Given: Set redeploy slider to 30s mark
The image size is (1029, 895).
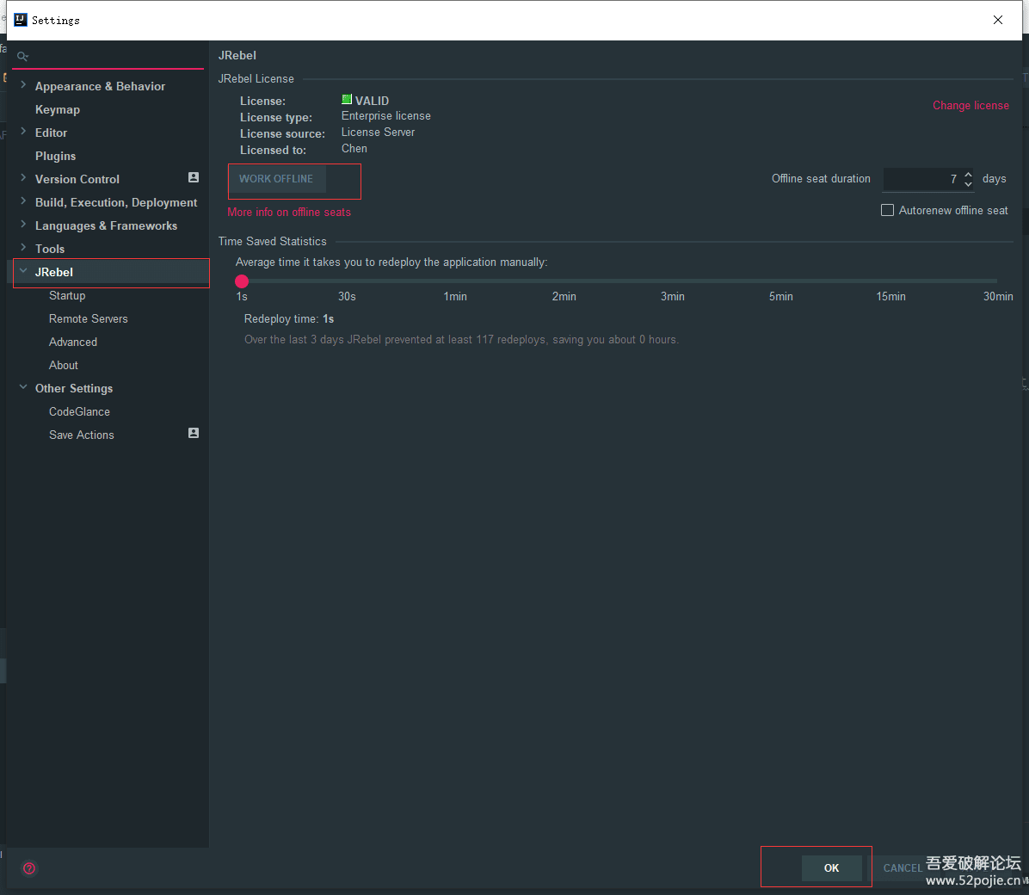Looking at the screenshot, I should pyautogui.click(x=347, y=281).
